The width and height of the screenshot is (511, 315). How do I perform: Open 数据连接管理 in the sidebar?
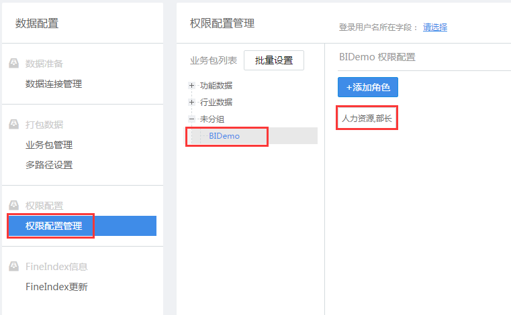[x=53, y=84]
